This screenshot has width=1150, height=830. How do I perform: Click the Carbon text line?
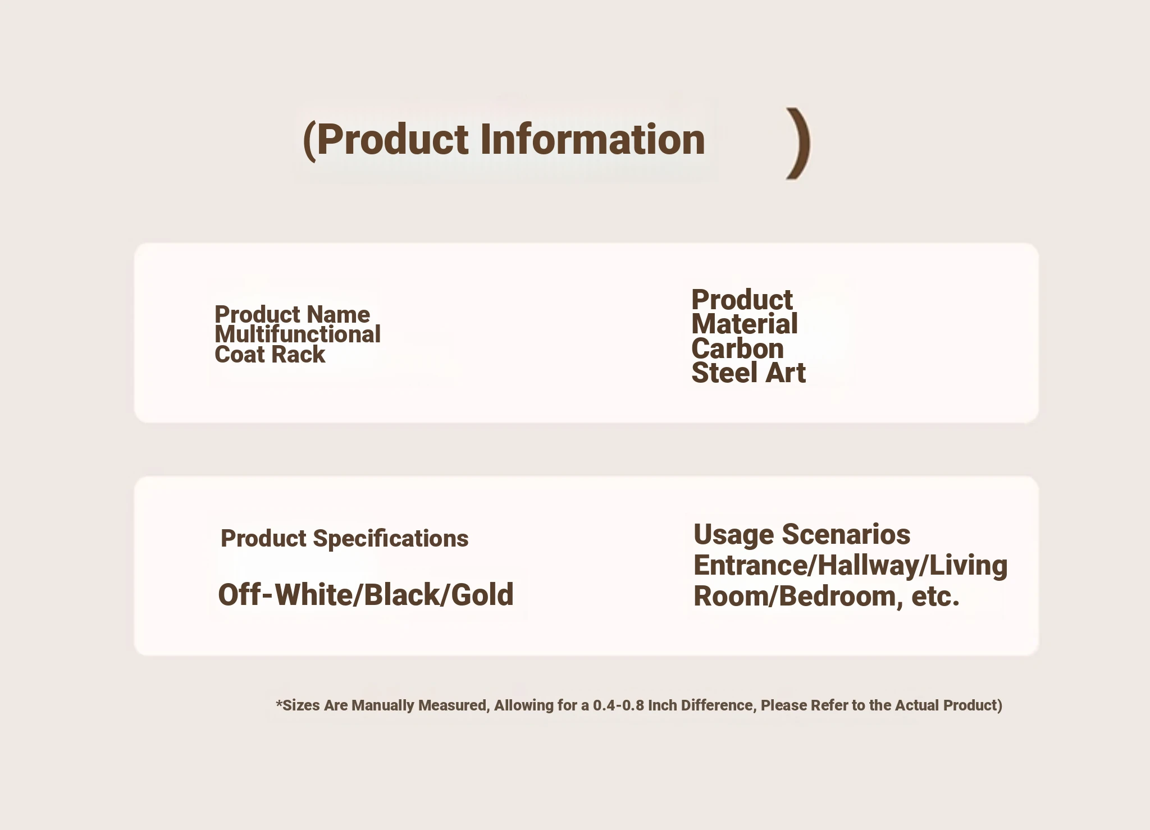point(737,348)
